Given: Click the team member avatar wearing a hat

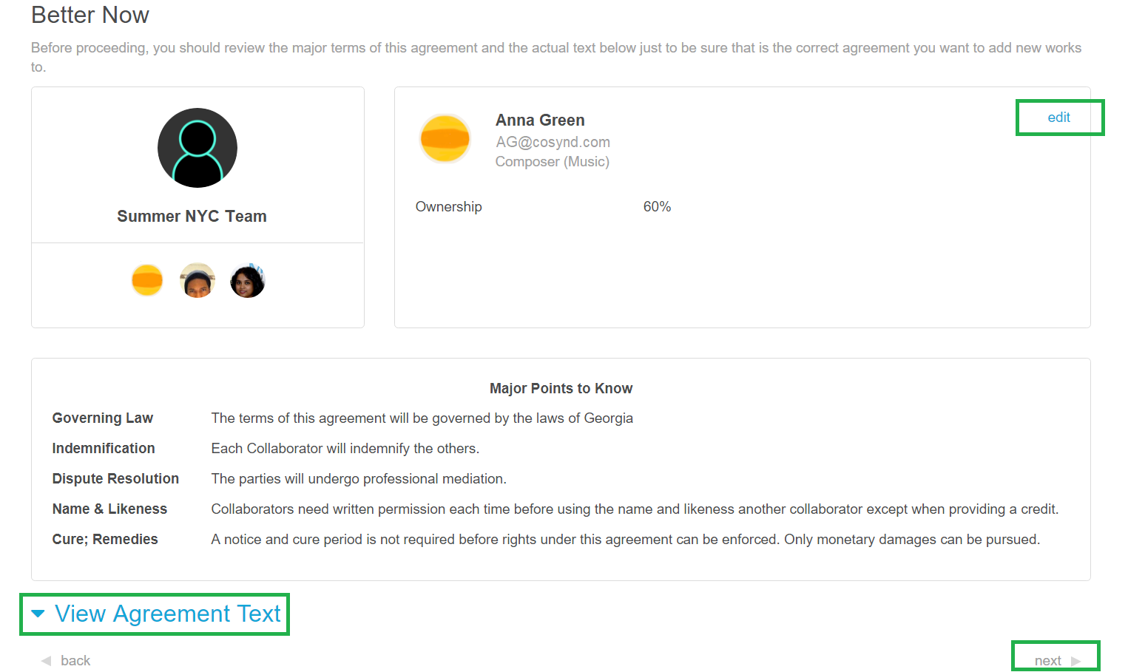Looking at the screenshot, I should pos(197,280).
